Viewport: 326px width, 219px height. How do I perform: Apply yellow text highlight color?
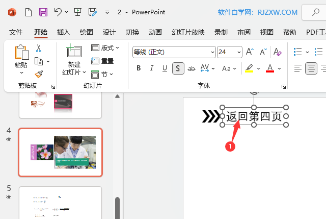249,68
